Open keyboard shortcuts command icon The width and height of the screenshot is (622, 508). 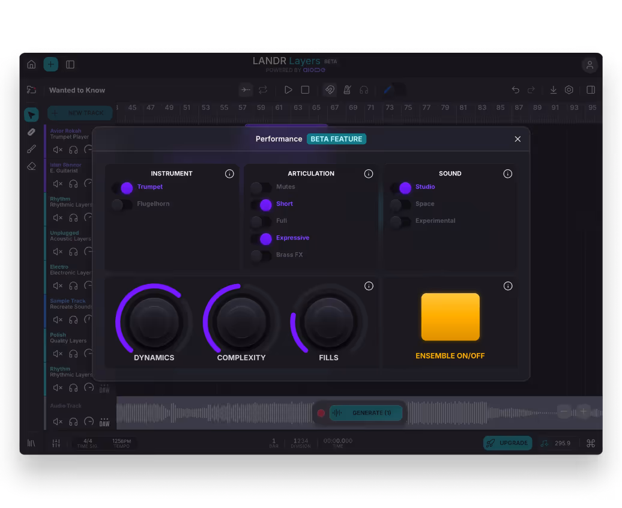tap(591, 443)
